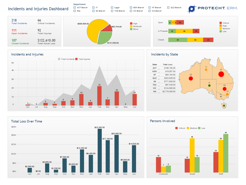Expand the ACT row drill-down triangle
The image size is (246, 185).
(159, 69)
